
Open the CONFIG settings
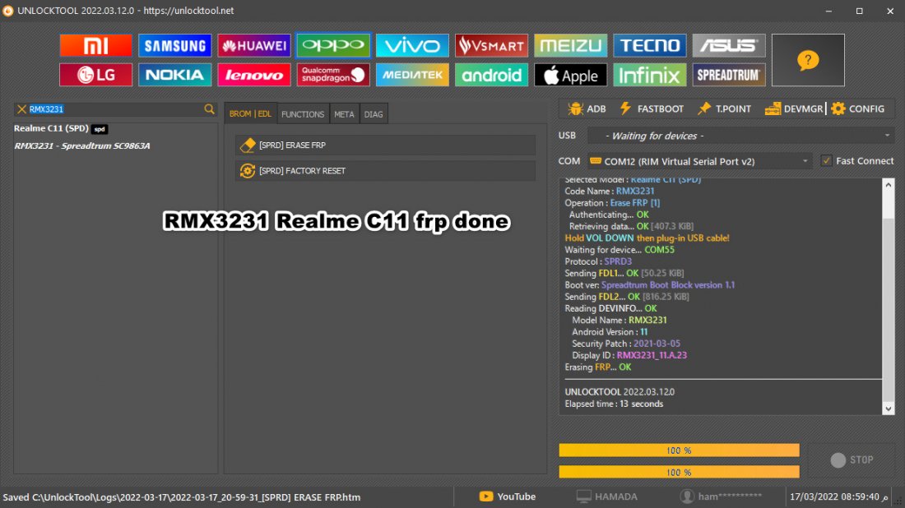pyautogui.click(x=857, y=109)
